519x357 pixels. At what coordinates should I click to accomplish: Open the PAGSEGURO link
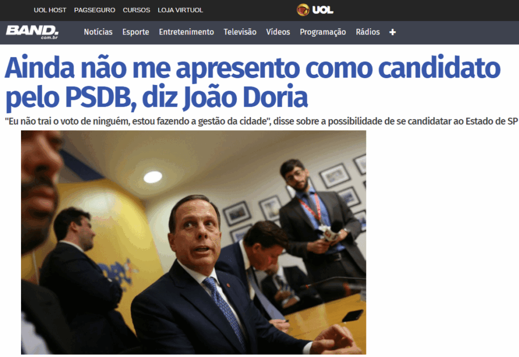(x=95, y=10)
